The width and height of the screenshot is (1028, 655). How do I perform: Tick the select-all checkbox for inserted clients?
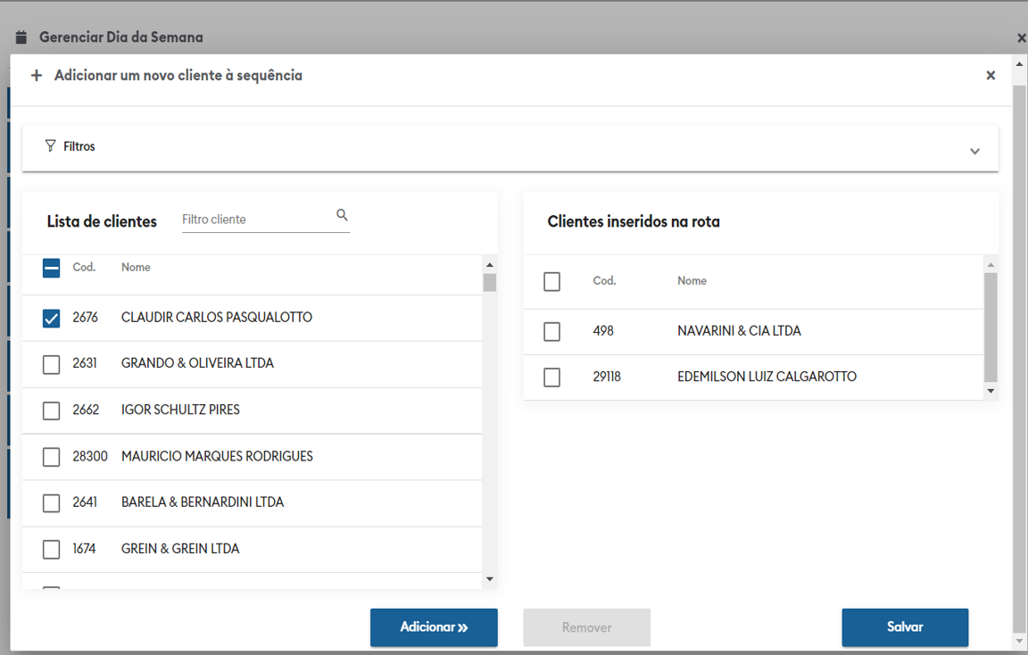(552, 282)
